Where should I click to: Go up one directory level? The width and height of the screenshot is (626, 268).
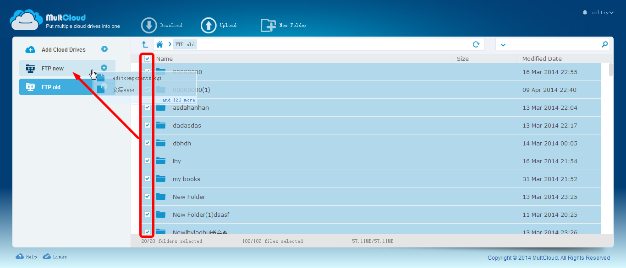145,44
